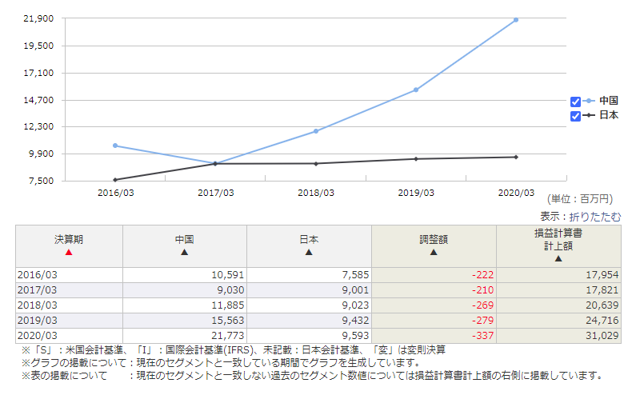This screenshot has width=640, height=399.
Task: Click 中国 value 9,030
Action: (230, 290)
